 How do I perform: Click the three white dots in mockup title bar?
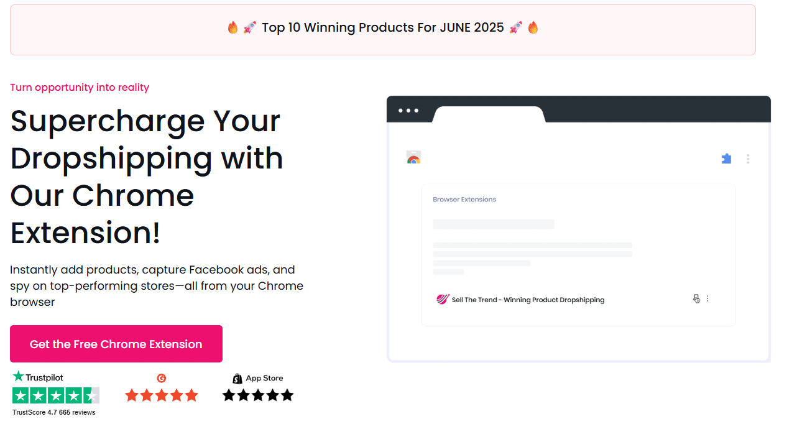pos(408,111)
